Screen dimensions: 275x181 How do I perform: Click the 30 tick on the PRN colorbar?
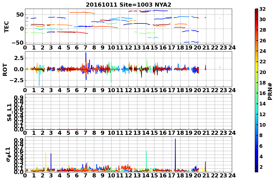click(262, 19)
